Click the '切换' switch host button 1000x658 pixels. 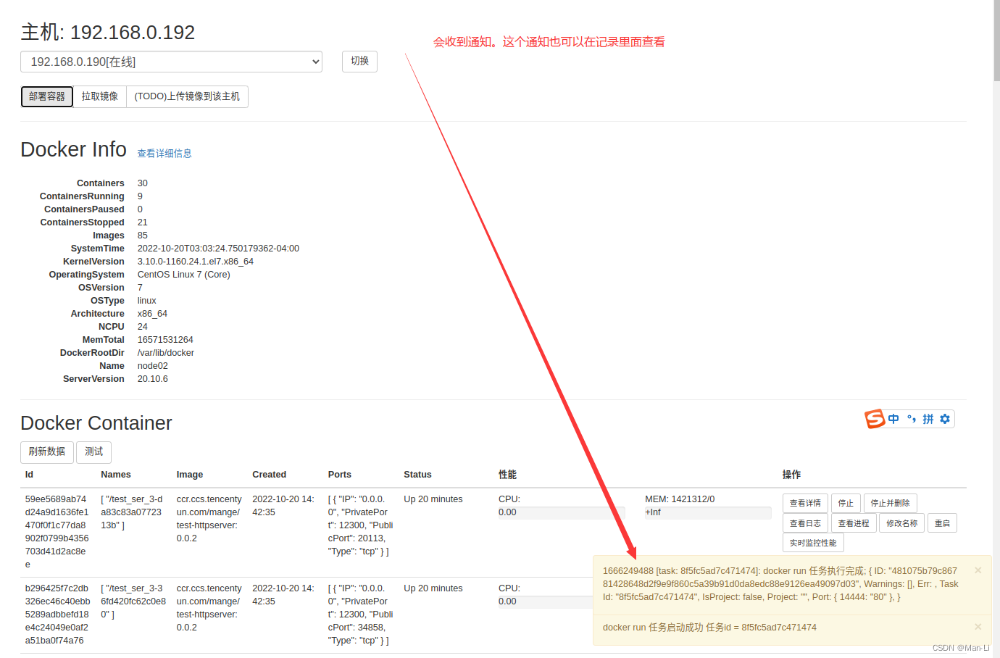pyautogui.click(x=359, y=61)
